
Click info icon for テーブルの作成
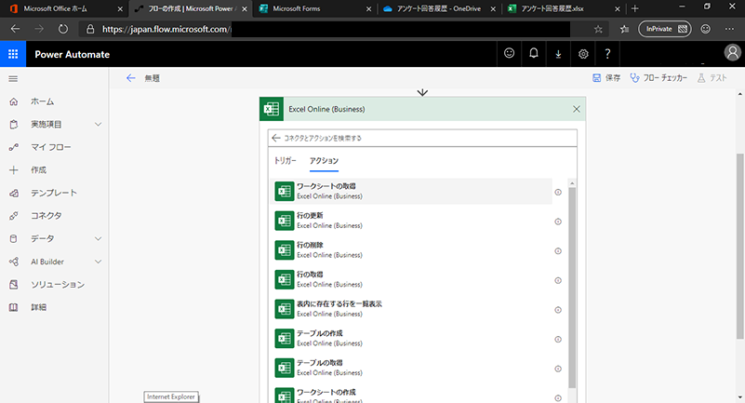coord(558,340)
